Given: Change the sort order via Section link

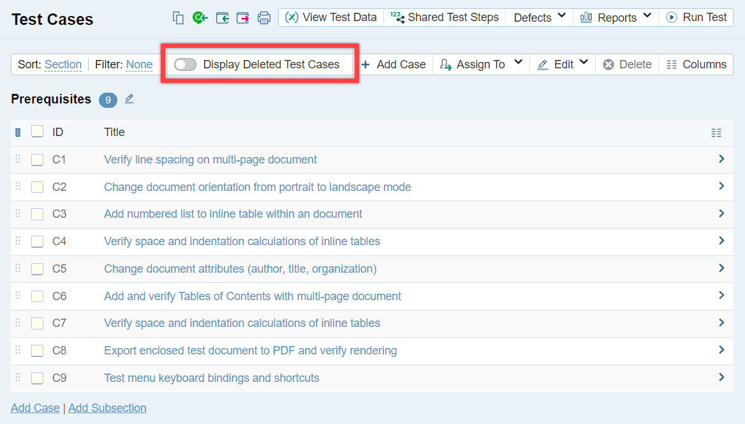Looking at the screenshot, I should click(63, 64).
